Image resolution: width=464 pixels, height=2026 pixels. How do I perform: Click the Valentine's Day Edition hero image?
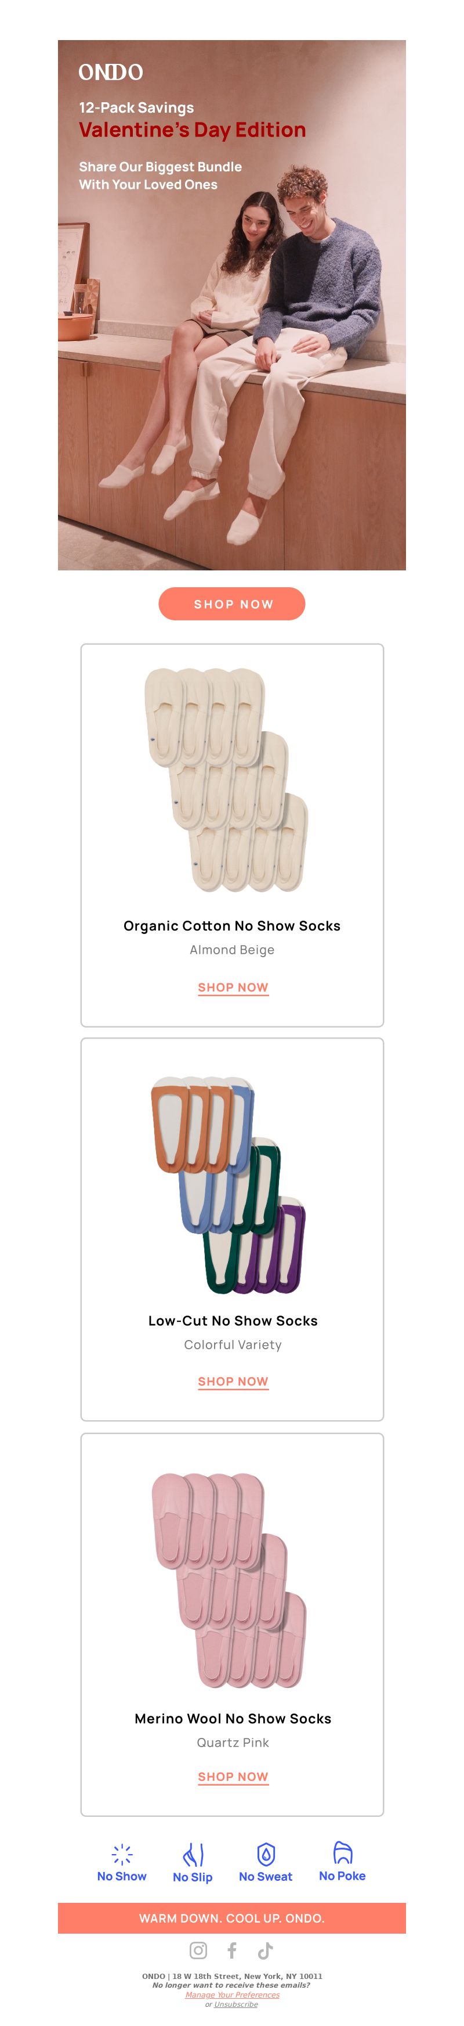(x=231, y=305)
